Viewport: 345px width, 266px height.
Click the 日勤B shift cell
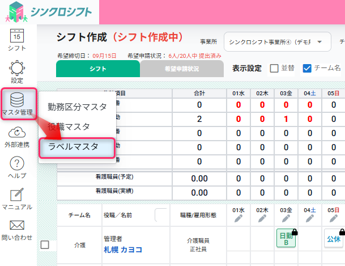(287, 238)
